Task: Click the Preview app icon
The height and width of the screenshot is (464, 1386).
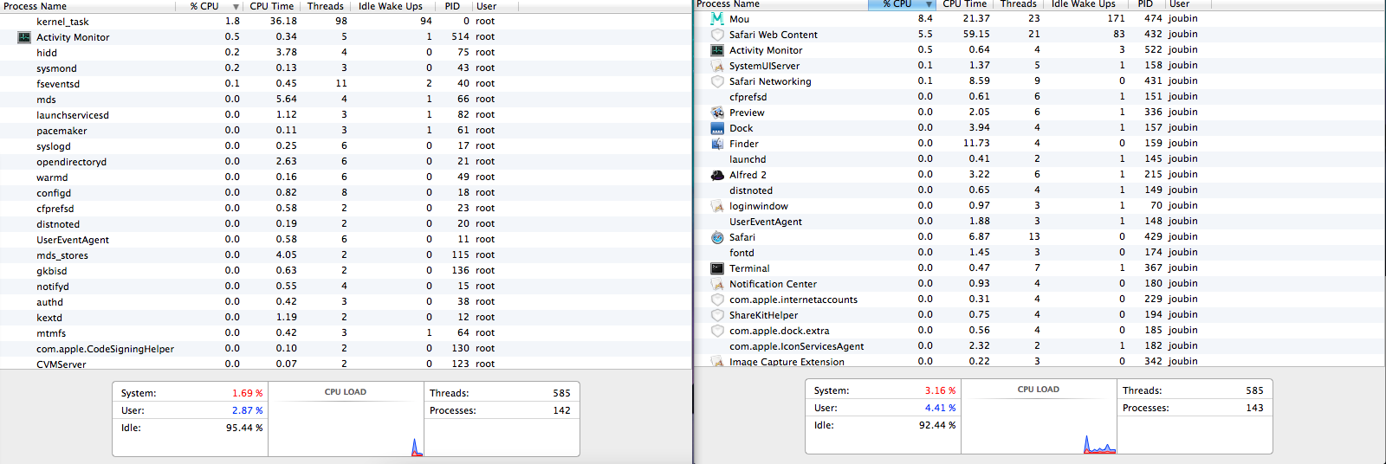Action: click(717, 113)
